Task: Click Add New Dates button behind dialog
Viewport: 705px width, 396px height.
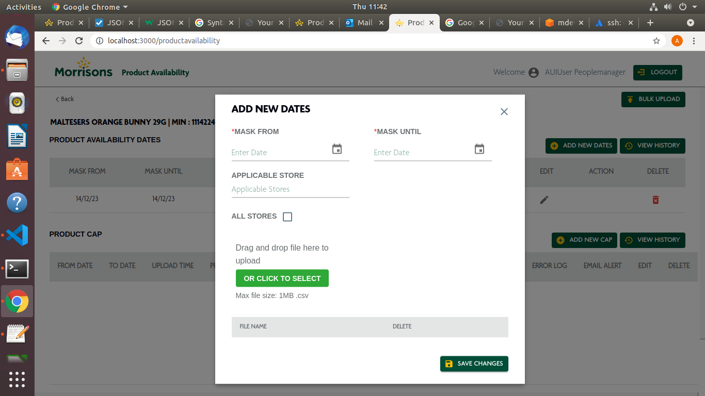Action: point(581,145)
